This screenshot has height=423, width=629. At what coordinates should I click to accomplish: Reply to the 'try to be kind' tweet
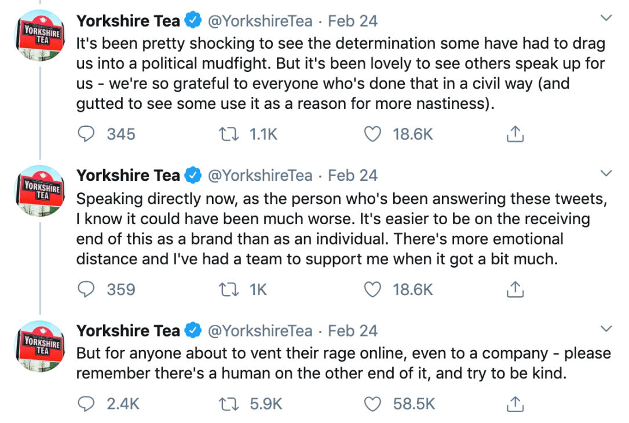click(x=86, y=404)
